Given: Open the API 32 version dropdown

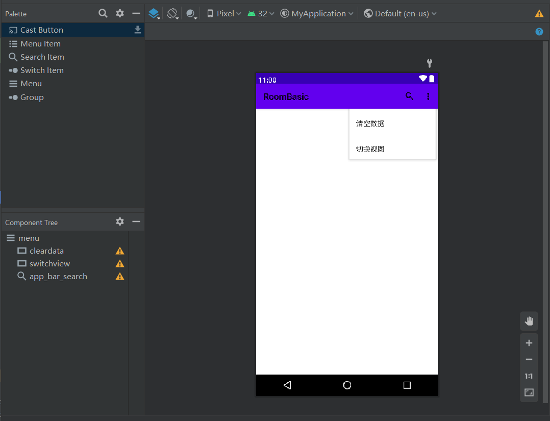Looking at the screenshot, I should [261, 14].
